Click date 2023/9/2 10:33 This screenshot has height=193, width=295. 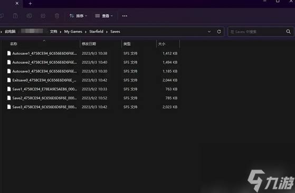coord(94,89)
